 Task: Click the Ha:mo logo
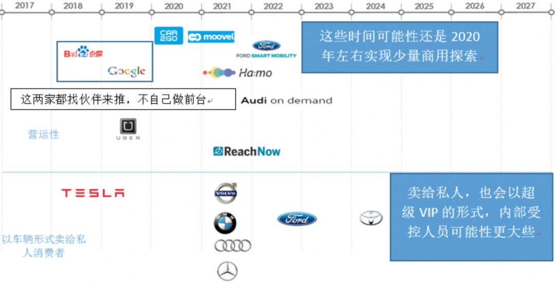pyautogui.click(x=237, y=73)
